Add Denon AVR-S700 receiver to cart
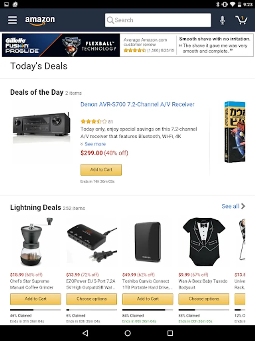Viewport: 255px width, 341px height. 101,170
